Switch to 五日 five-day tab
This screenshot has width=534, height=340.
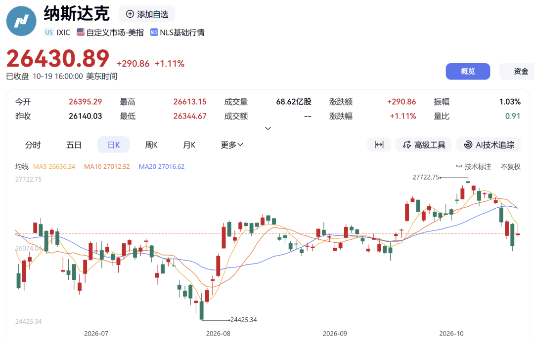click(x=74, y=145)
